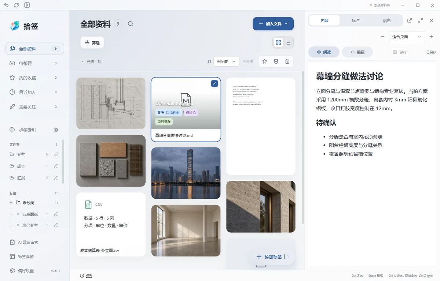This screenshot has width=440, height=281.
Task: Expand the preview panel to fullscreen
Action: [x=421, y=20]
